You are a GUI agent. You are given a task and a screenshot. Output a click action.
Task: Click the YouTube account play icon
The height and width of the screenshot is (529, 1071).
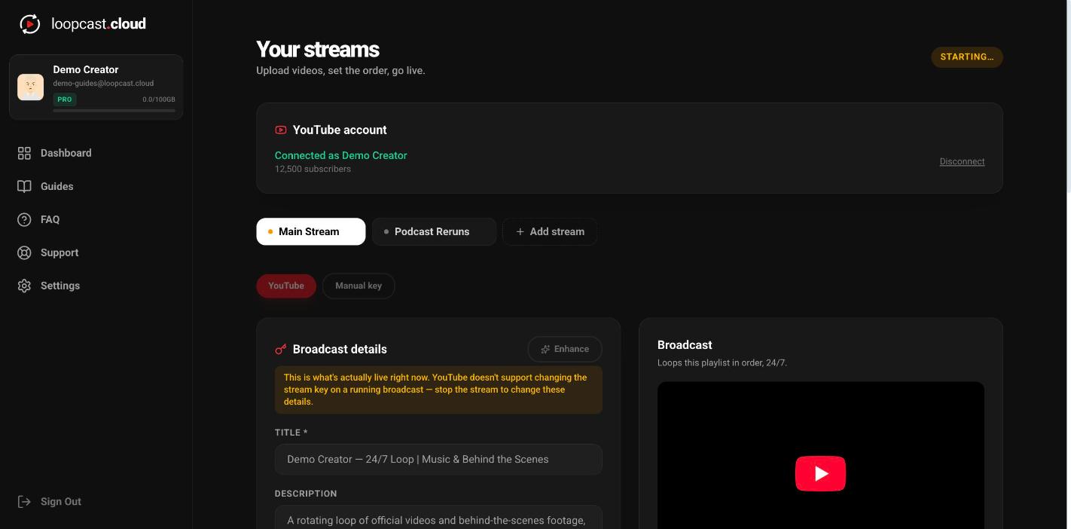(x=281, y=130)
